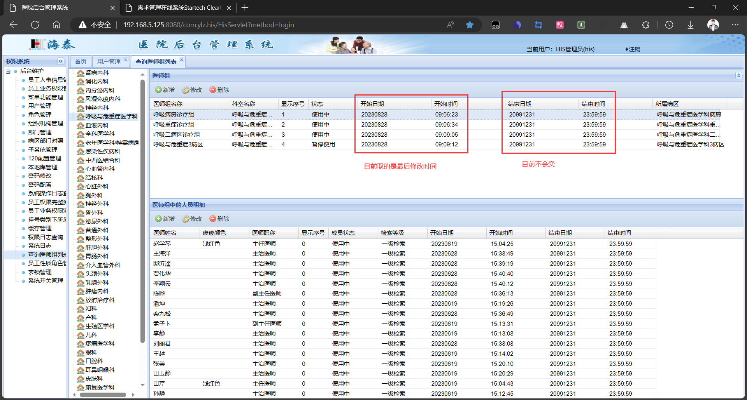
Task: Click the browser refresh icon
Action: pos(35,25)
